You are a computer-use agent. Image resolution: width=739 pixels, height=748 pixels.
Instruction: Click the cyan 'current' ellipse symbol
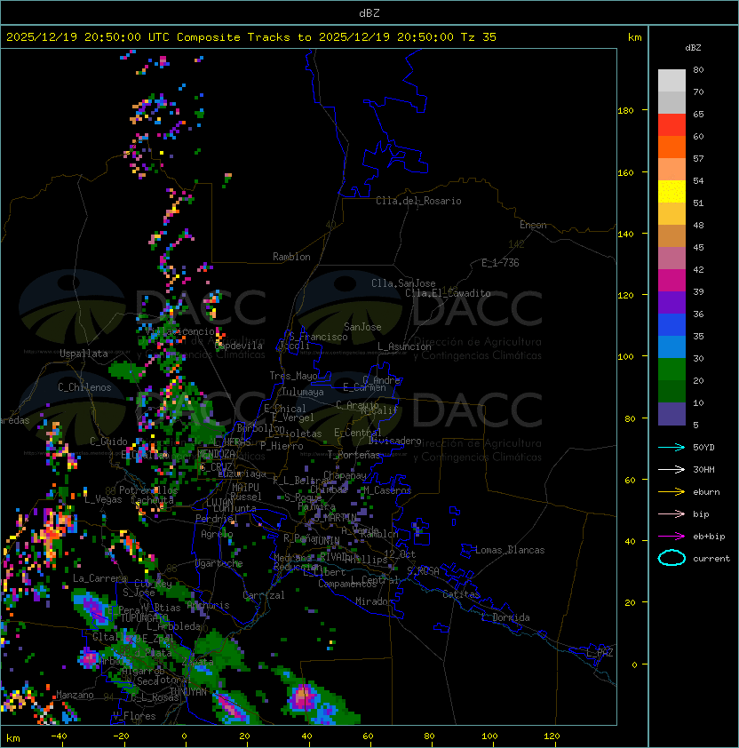[671, 558]
